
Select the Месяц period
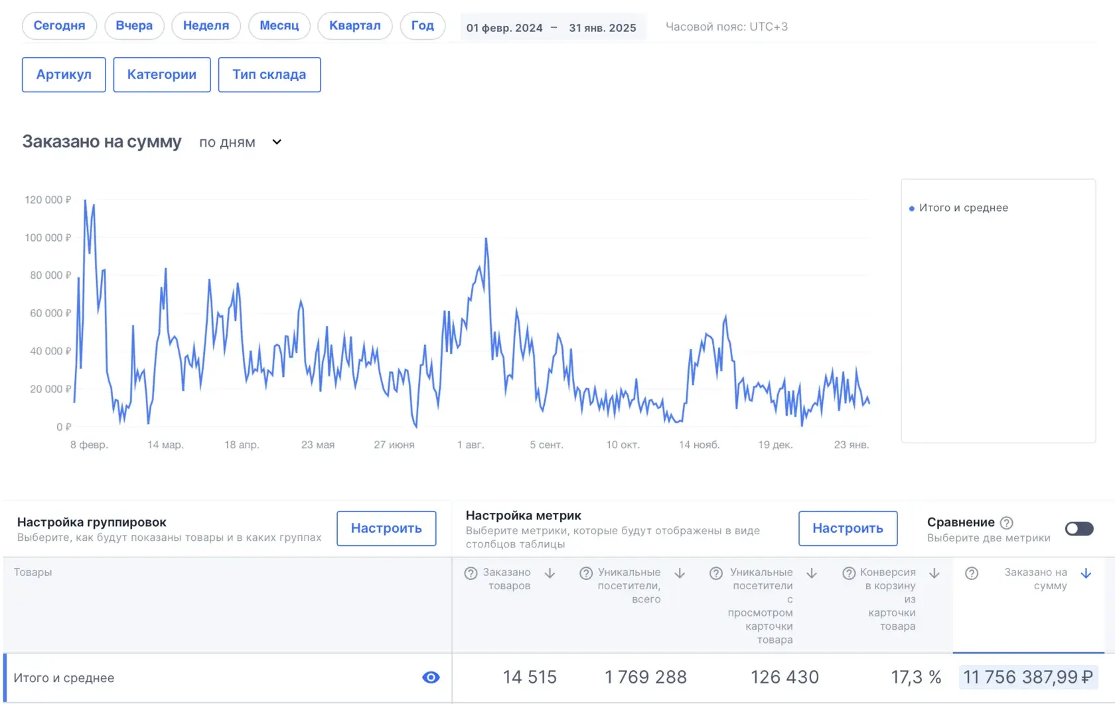coord(279,26)
